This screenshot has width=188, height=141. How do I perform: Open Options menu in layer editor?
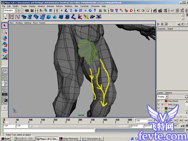[x=168, y=93]
